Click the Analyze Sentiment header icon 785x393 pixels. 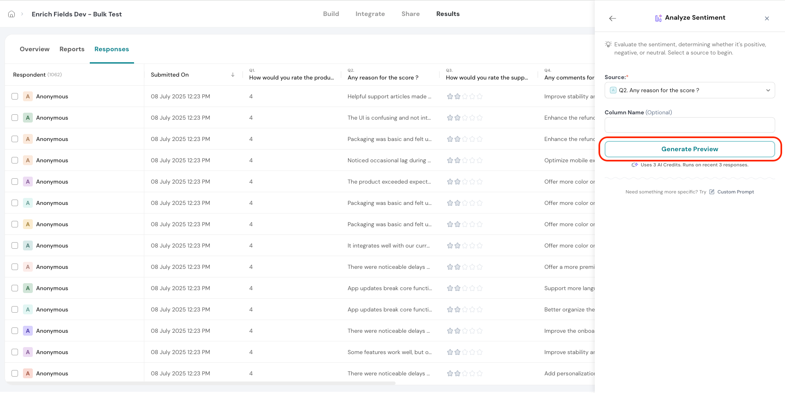point(658,18)
